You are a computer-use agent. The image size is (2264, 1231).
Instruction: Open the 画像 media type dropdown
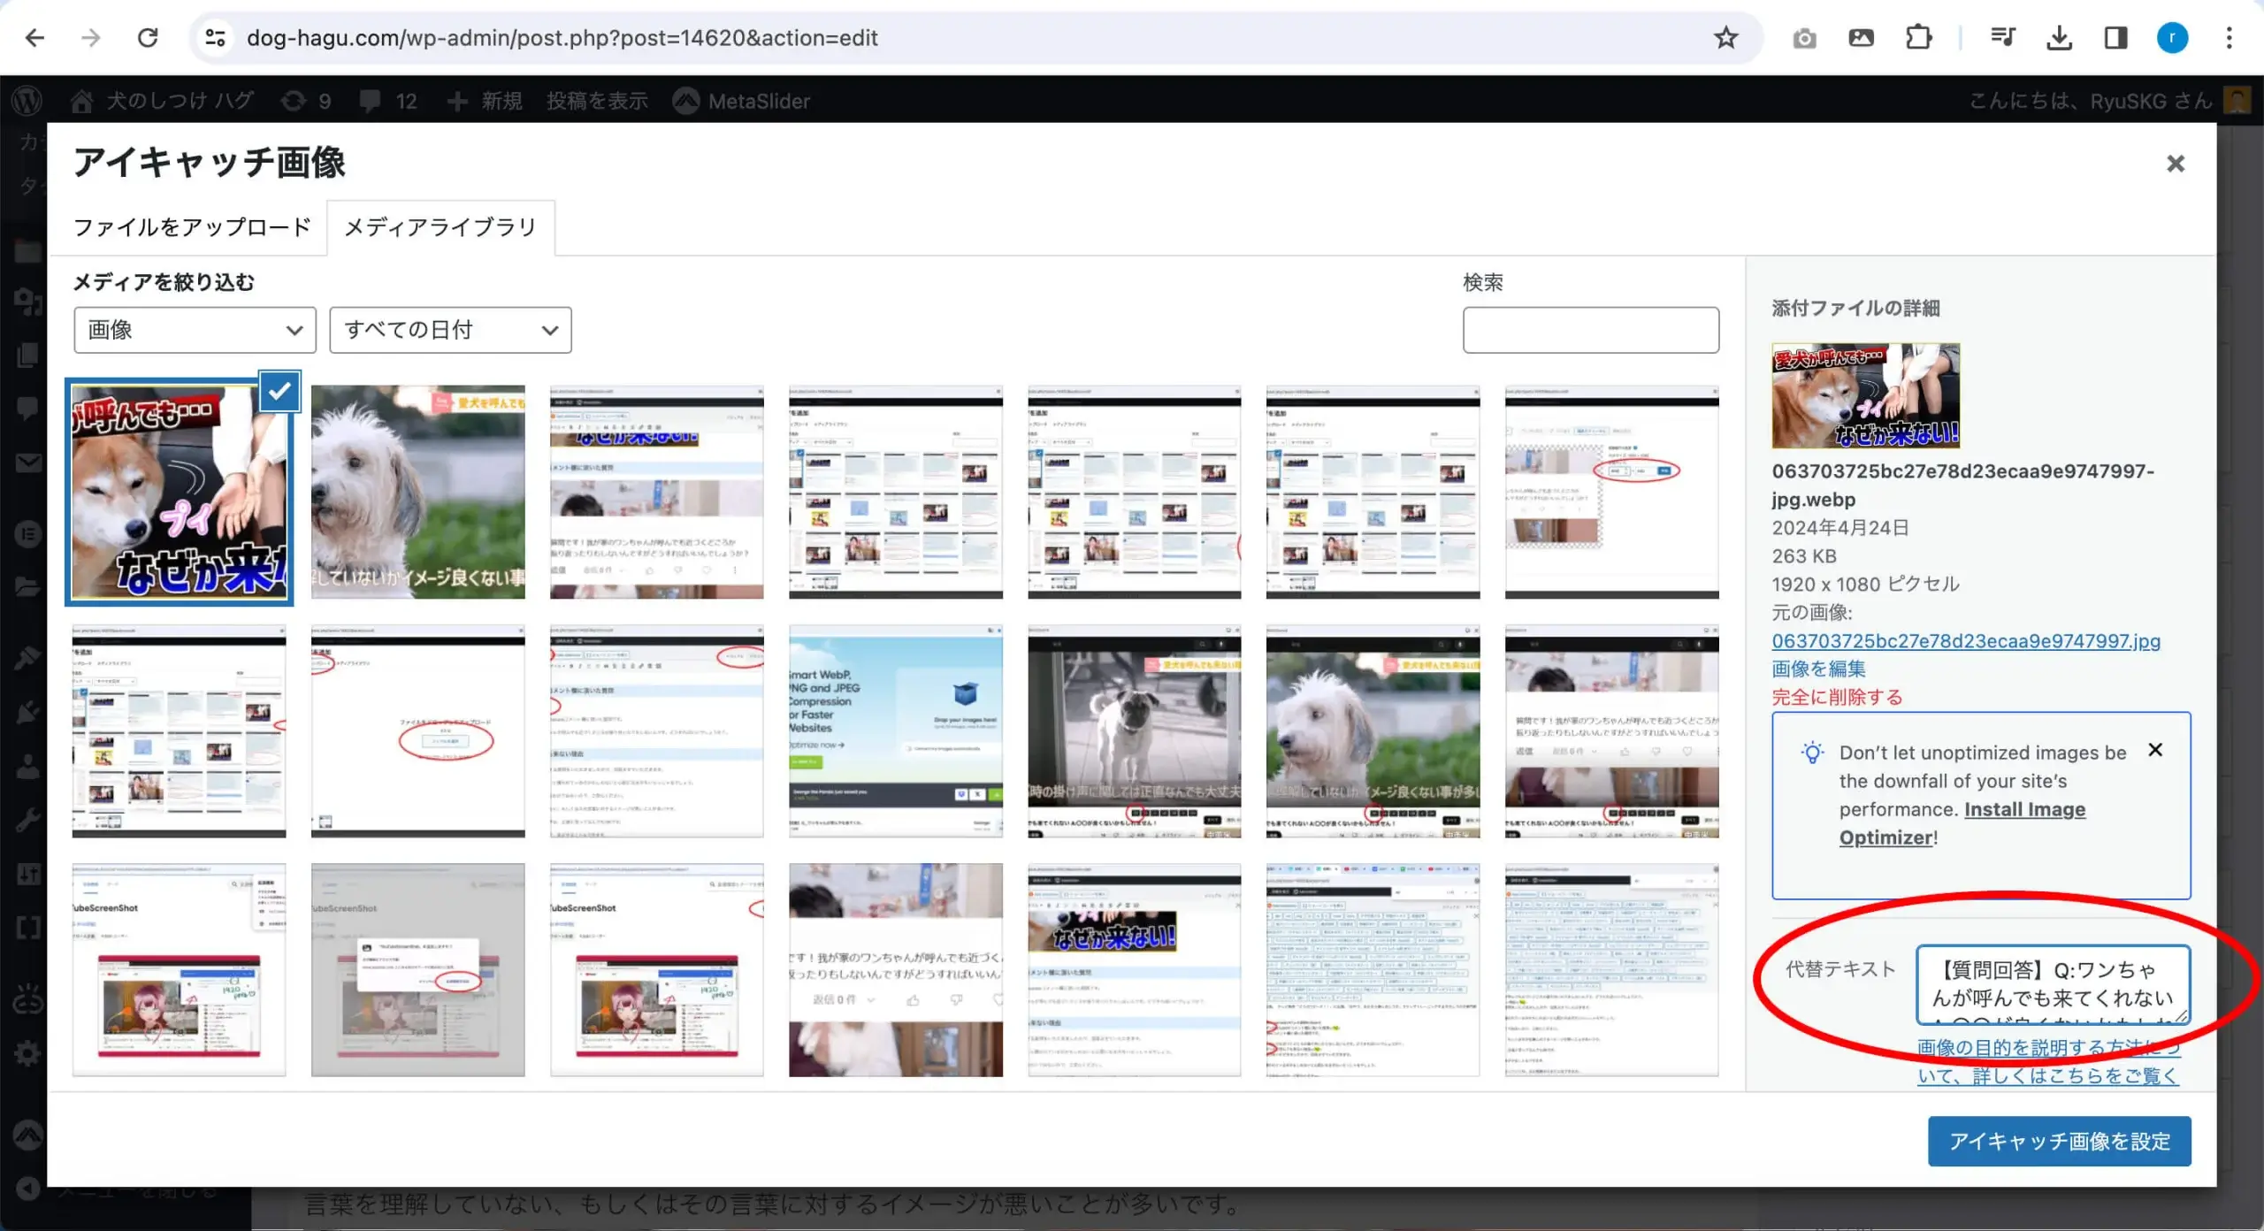pyautogui.click(x=195, y=330)
